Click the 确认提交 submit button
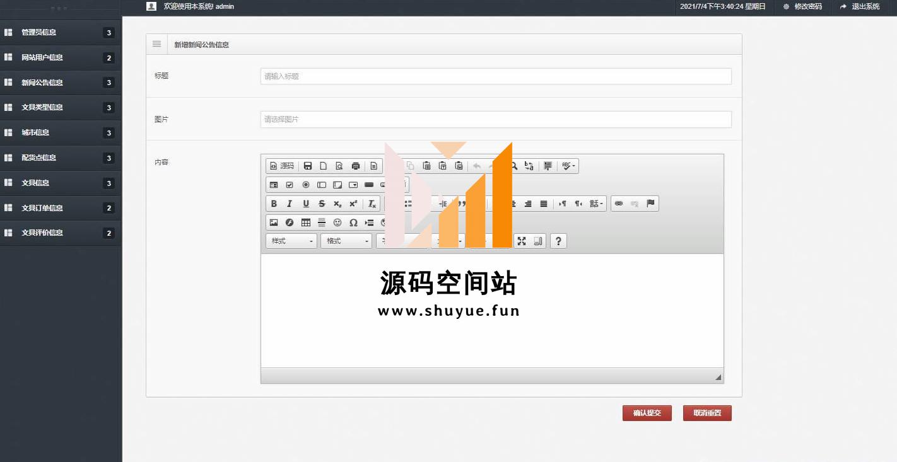Screen dimensions: 897x462 click(647, 413)
